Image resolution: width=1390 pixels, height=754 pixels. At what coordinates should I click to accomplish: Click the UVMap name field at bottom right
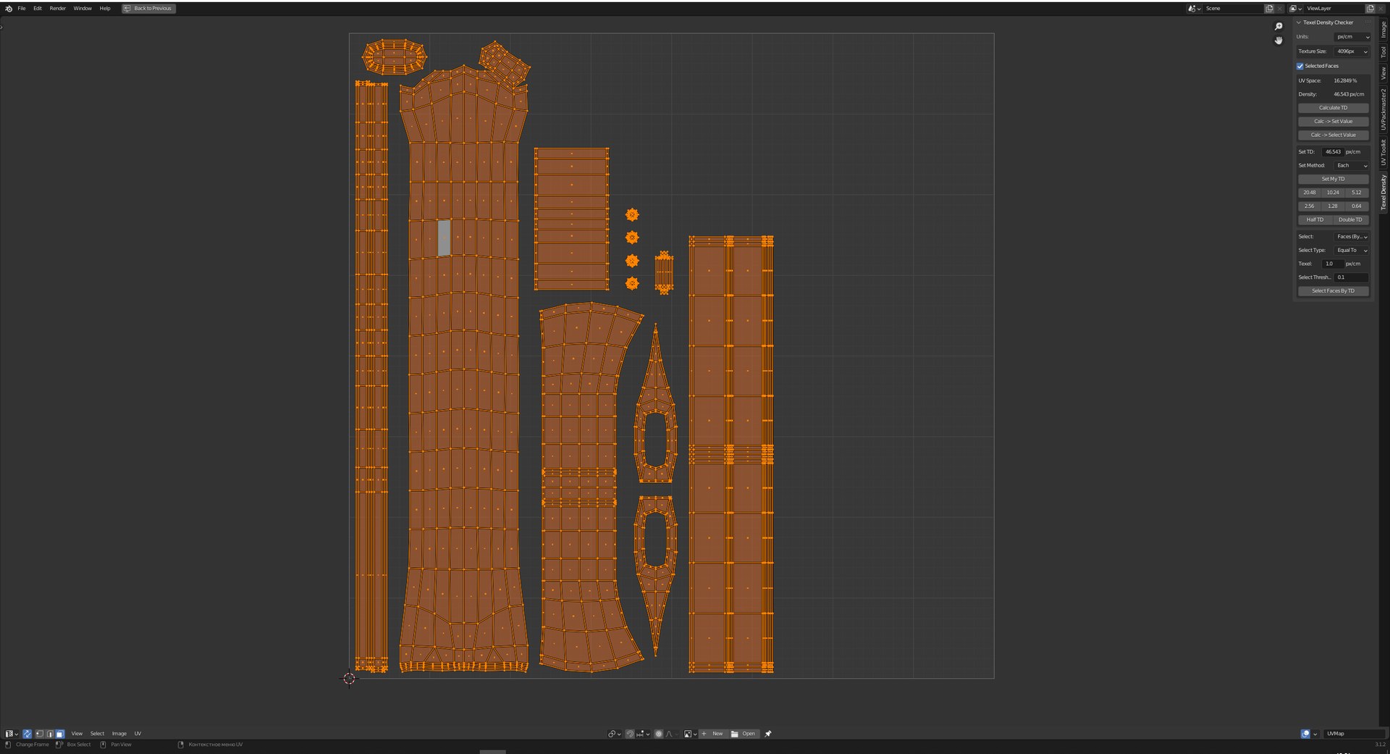pos(1354,734)
